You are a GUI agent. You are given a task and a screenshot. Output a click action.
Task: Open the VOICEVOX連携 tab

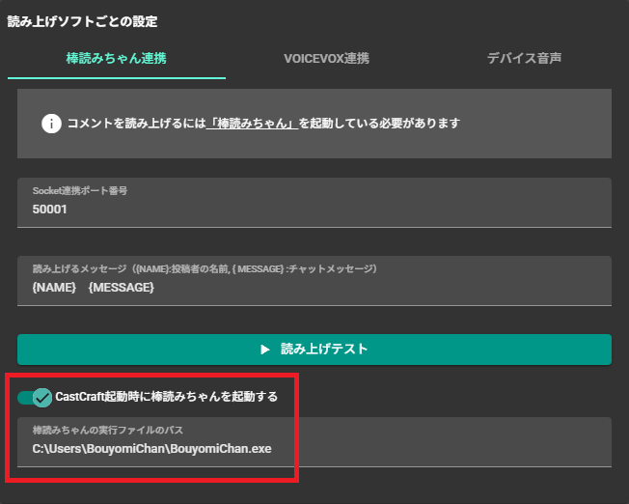click(326, 59)
